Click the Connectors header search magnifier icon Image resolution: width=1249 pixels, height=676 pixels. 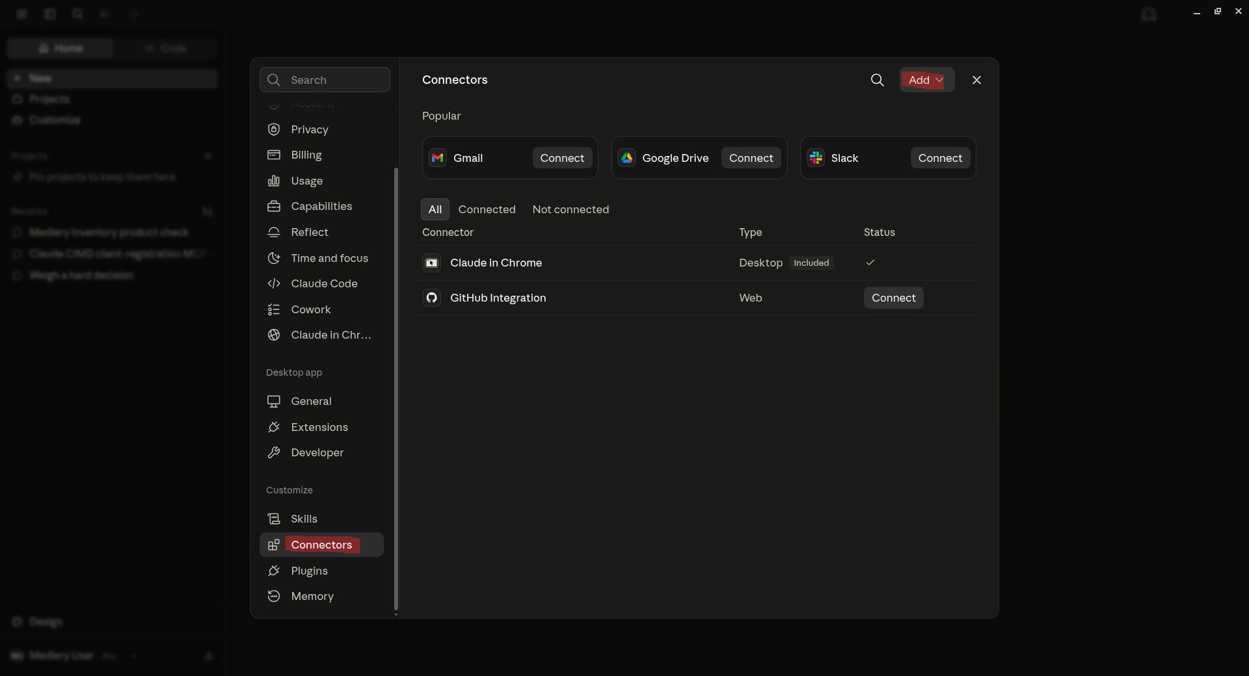[x=878, y=80]
